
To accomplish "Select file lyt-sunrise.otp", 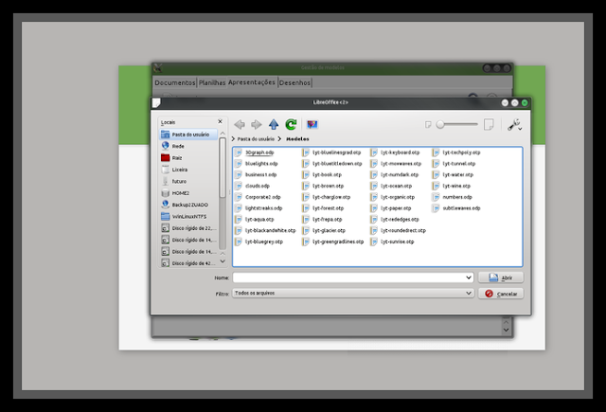I will tap(392, 242).
